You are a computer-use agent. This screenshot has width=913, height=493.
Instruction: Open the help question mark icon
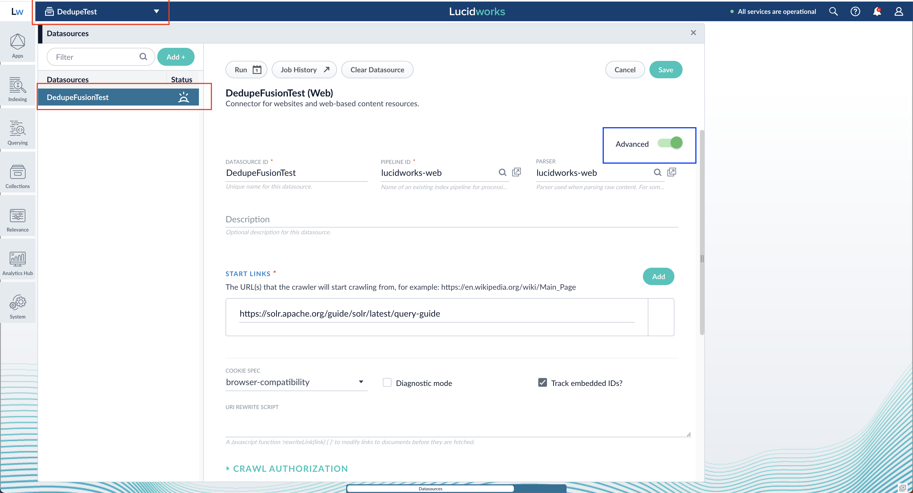[x=855, y=11]
